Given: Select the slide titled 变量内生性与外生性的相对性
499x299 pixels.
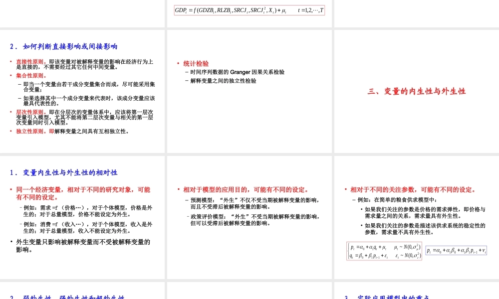Looking at the screenshot, I should click(61, 172).
